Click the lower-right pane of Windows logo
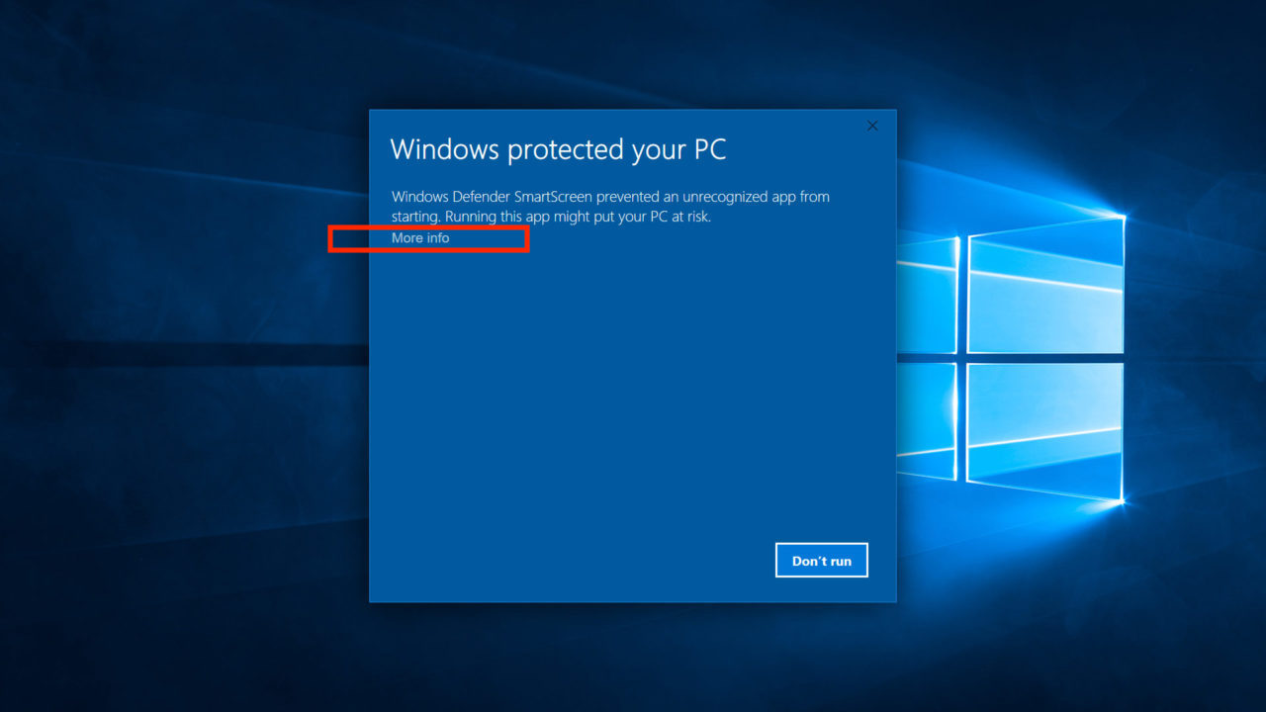1266x712 pixels. click(x=1045, y=433)
